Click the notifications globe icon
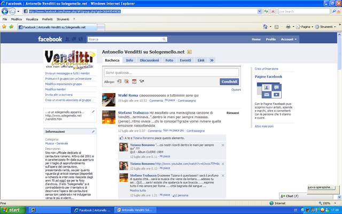This screenshot has width=342, height=214. point(81,39)
